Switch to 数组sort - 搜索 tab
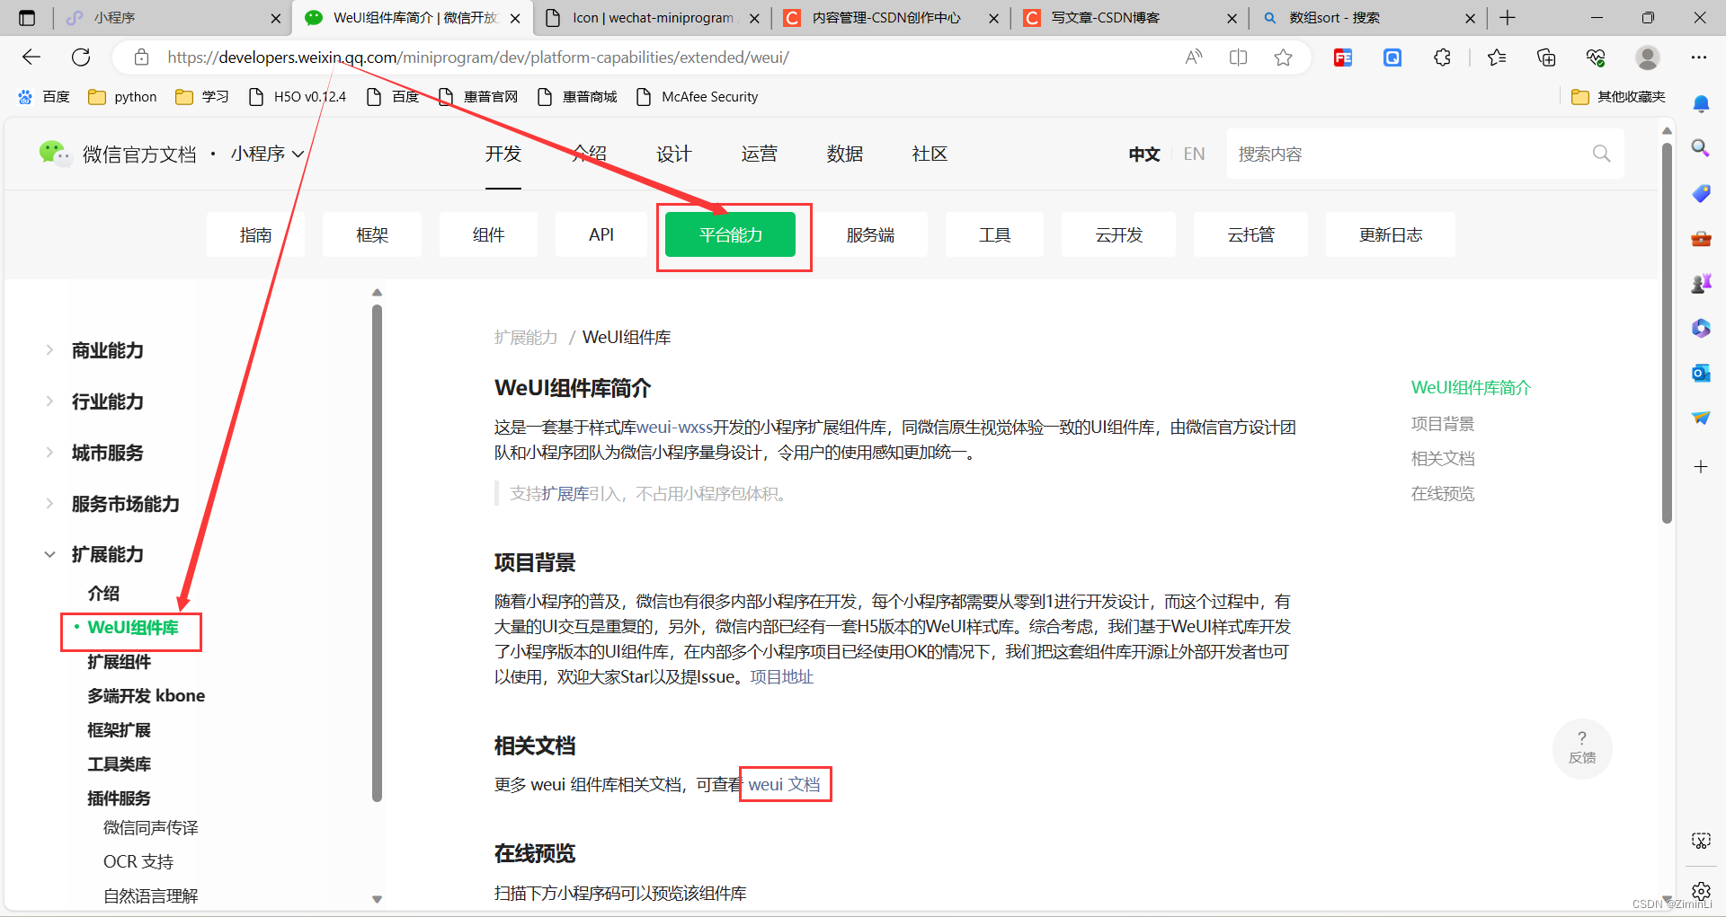The width and height of the screenshot is (1726, 917). tap(1366, 17)
